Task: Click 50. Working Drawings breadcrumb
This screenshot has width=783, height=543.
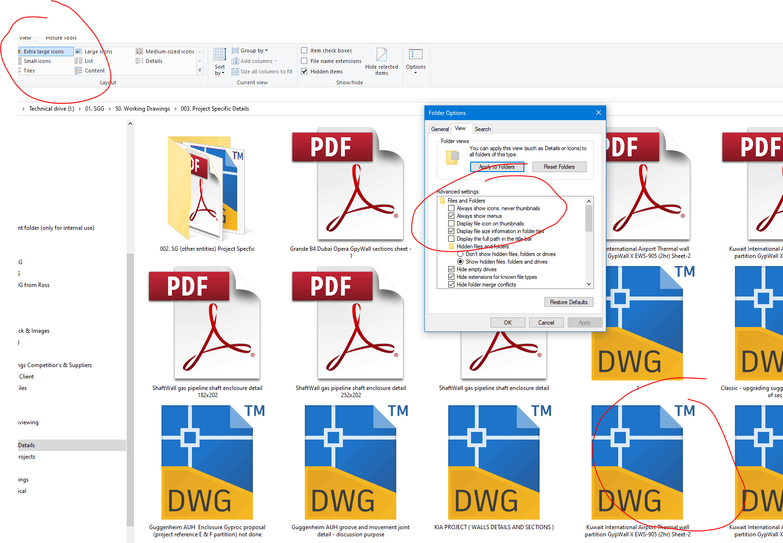Action: (142, 109)
